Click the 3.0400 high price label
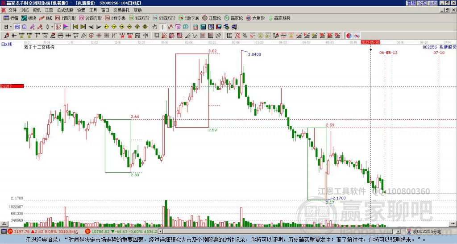Image resolution: width=457 pixels, height=244 pixels. point(254,54)
